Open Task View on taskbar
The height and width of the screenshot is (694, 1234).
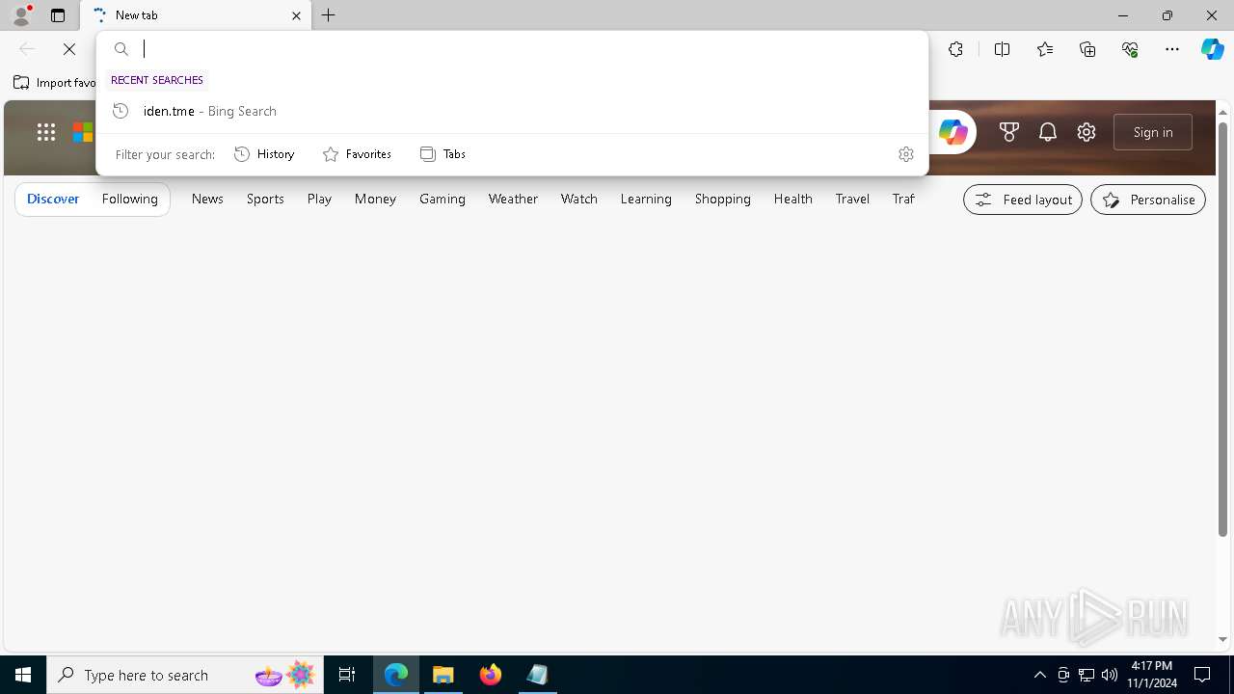[347, 675]
